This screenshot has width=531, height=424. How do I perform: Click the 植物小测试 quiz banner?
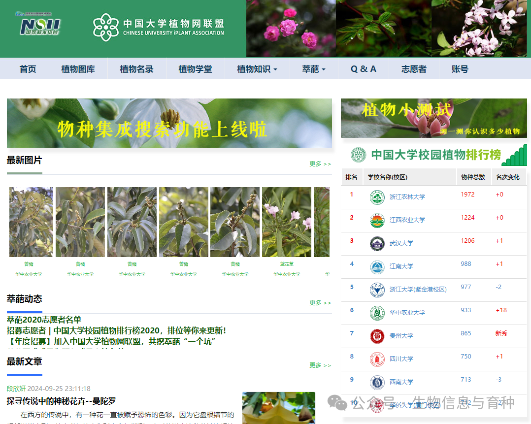point(434,118)
